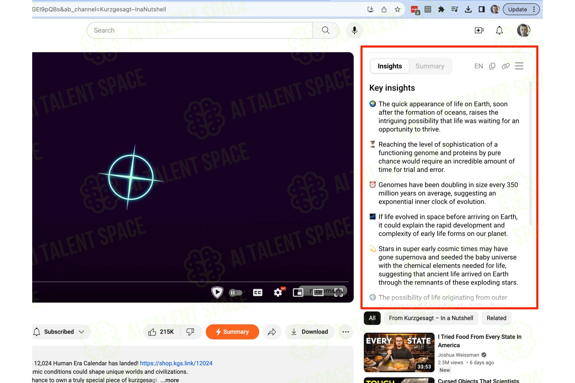Toggle the Chrome side panel icon
The image size is (575, 383).
[x=481, y=10]
